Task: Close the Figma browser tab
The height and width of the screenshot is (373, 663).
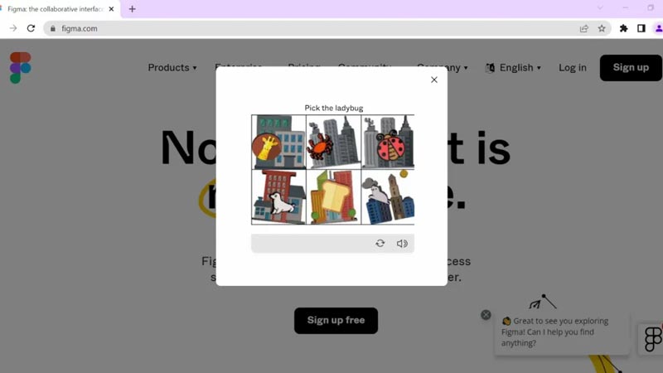Action: (x=111, y=9)
